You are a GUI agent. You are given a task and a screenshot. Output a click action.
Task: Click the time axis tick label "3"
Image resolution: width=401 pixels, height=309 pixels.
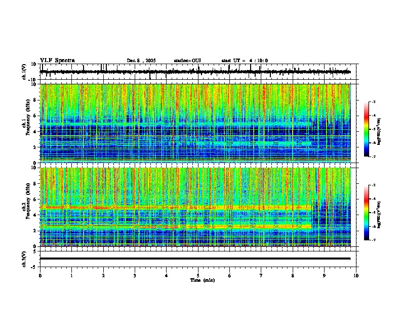click(x=135, y=276)
